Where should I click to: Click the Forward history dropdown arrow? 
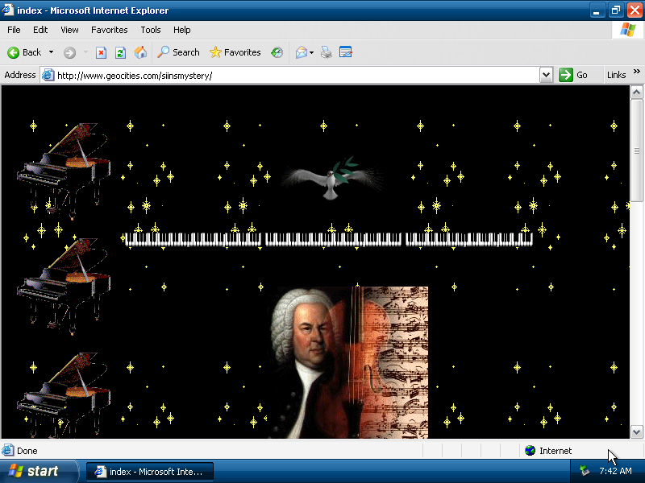85,52
